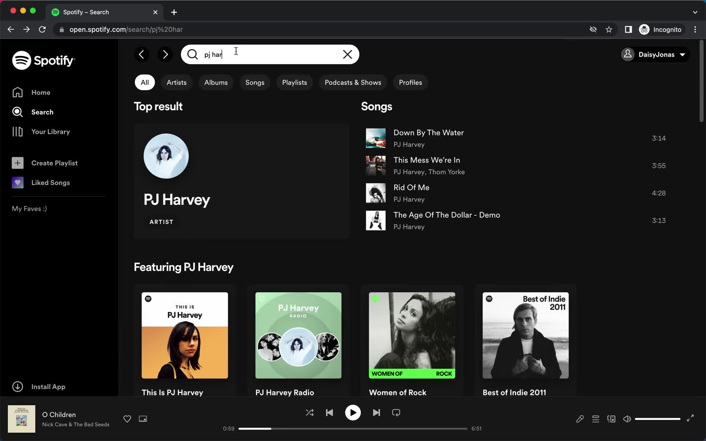Select the Songs filter tab
This screenshot has height=441, width=706.
coord(255,82)
